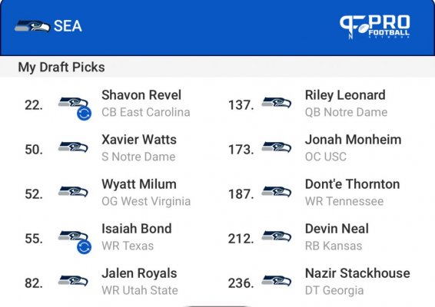Select the SEA team label
This screenshot has height=307, width=435.
click(68, 26)
